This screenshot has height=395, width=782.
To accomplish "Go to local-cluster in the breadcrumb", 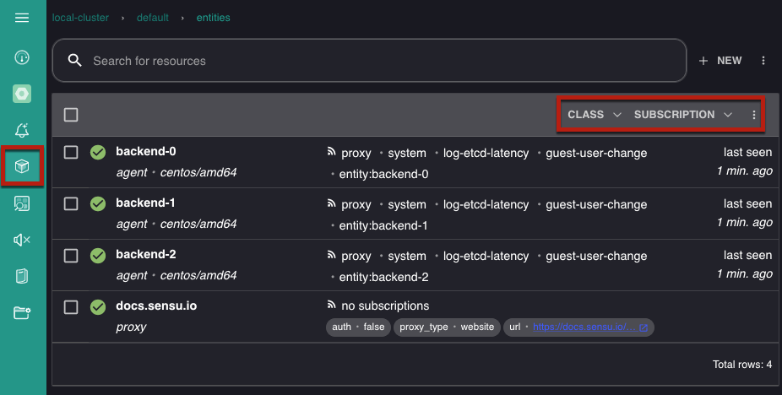I will tap(80, 18).
